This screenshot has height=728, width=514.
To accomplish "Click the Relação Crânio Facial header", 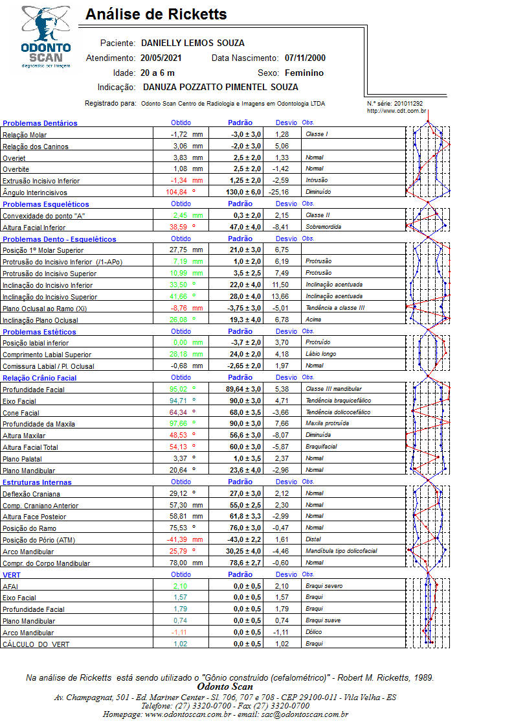I will click(x=39, y=378).
